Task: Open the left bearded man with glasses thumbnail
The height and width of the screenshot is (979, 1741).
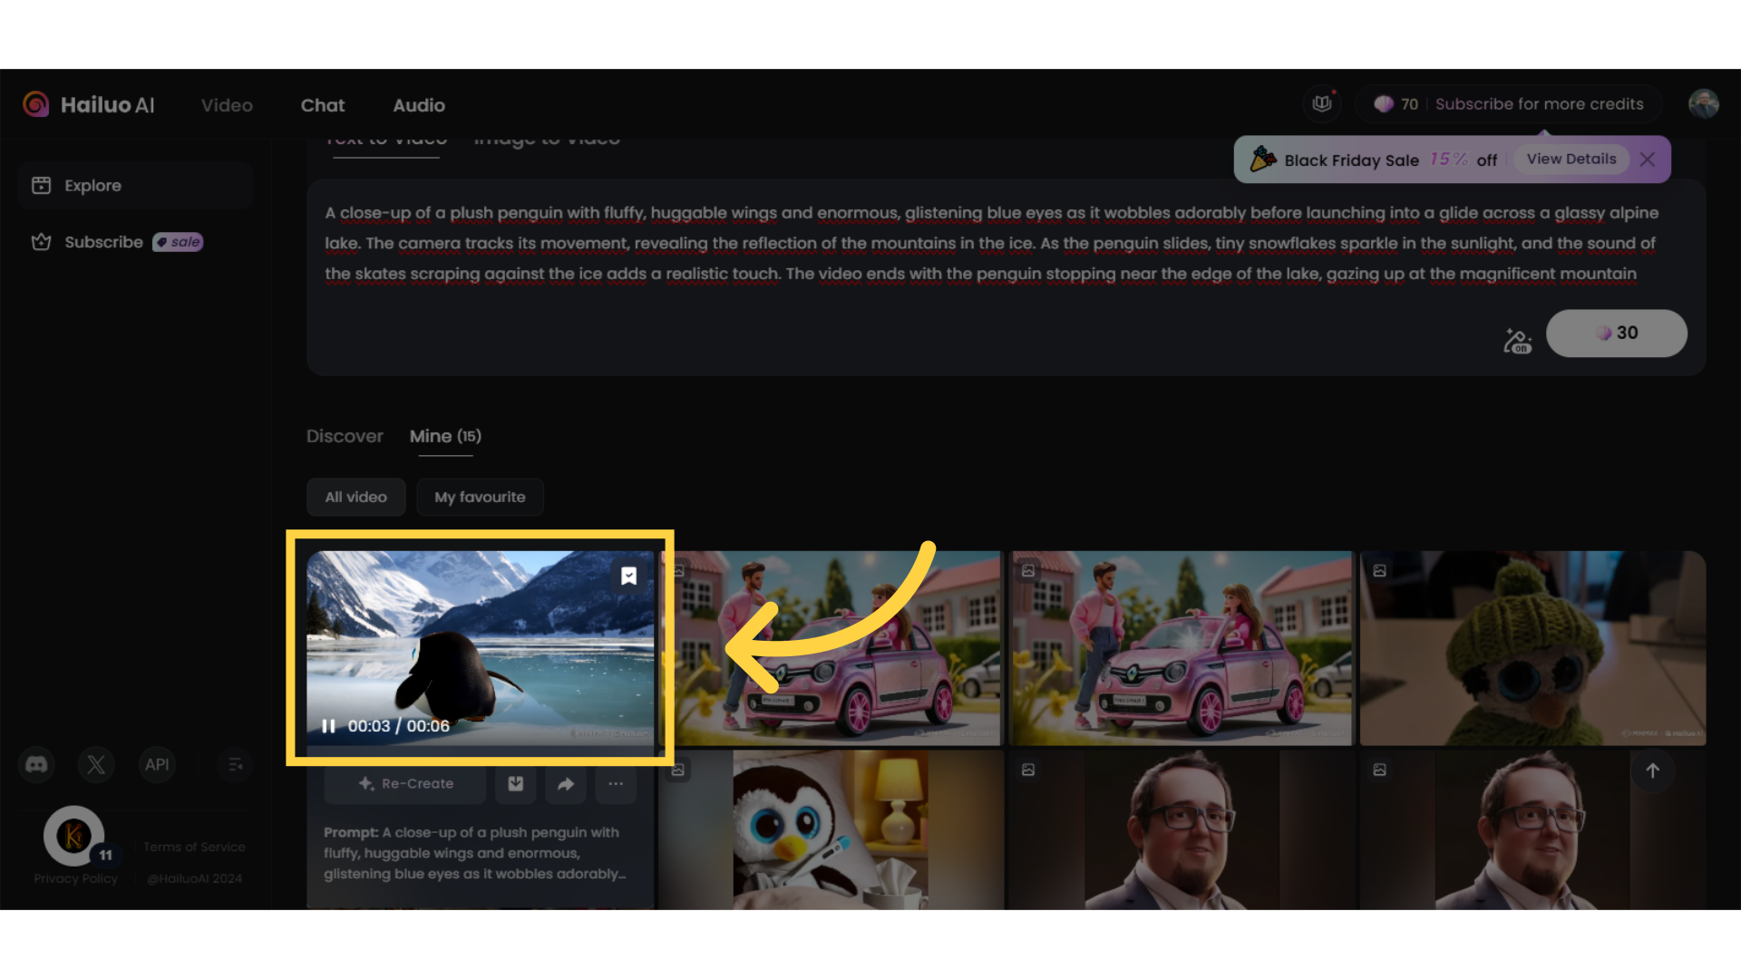Action: (1181, 829)
